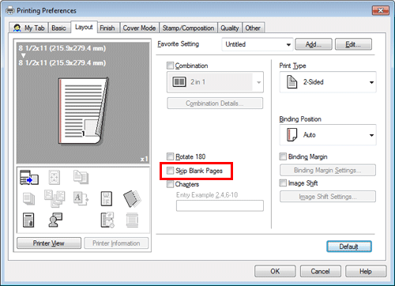395x286 pixels.
Task: Restore settings with the Default button
Action: pos(349,246)
